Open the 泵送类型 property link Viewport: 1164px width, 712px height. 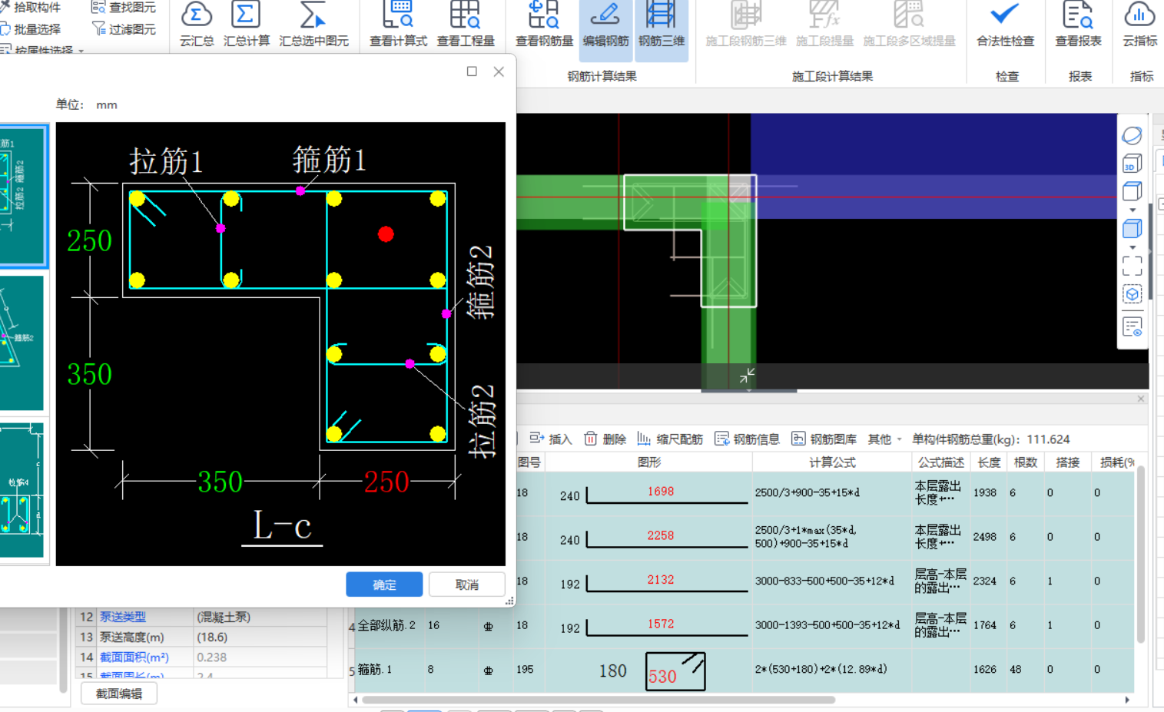click(x=122, y=617)
